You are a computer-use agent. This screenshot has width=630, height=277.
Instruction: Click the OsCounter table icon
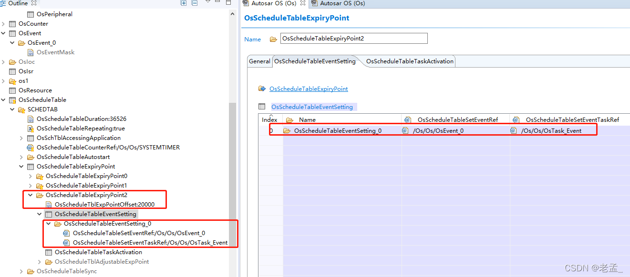(x=13, y=24)
